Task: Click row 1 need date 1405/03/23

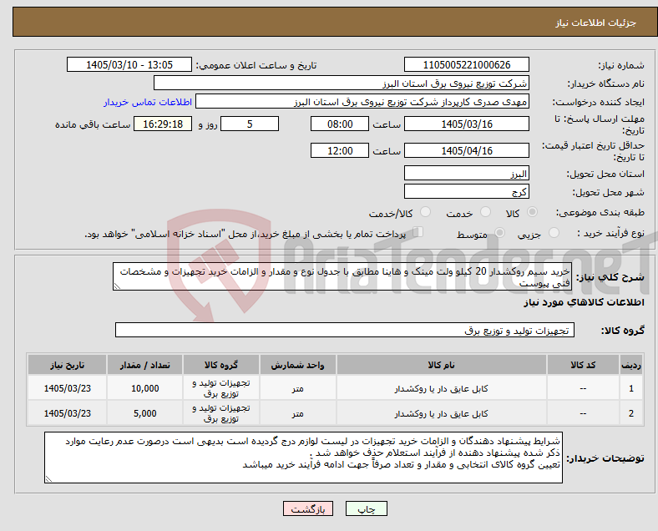Action: tap(67, 388)
